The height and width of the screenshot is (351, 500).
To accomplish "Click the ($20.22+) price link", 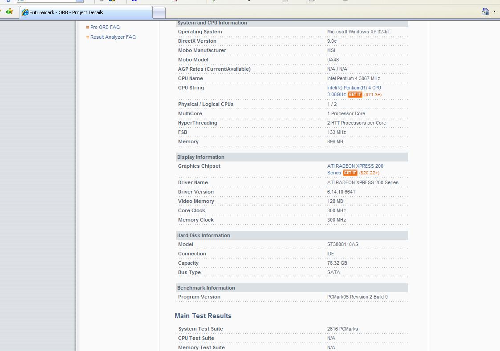I will pos(369,173).
